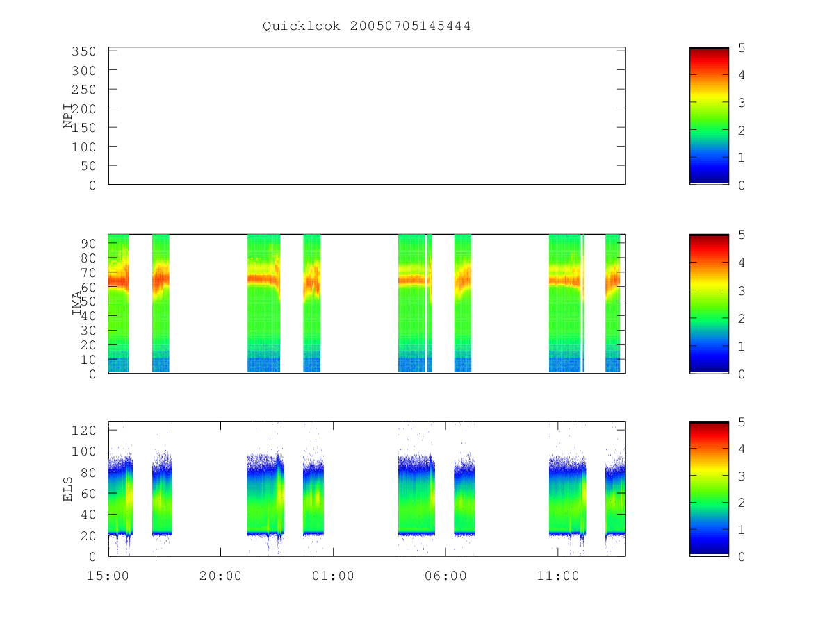The height and width of the screenshot is (625, 834).
Task: Click the 60 tick on ELS axis
Action: pos(89,494)
